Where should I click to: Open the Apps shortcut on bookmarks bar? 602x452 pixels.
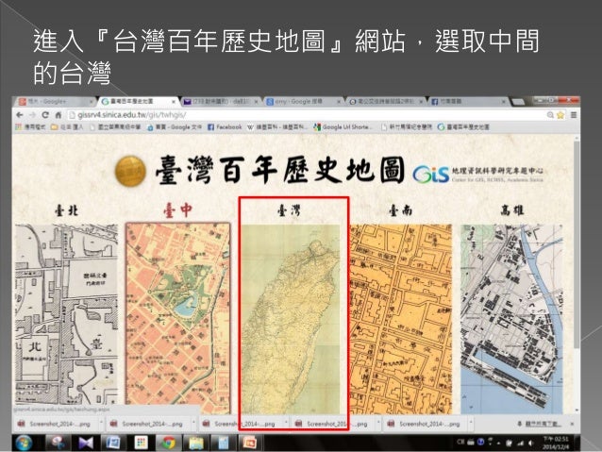point(30,126)
